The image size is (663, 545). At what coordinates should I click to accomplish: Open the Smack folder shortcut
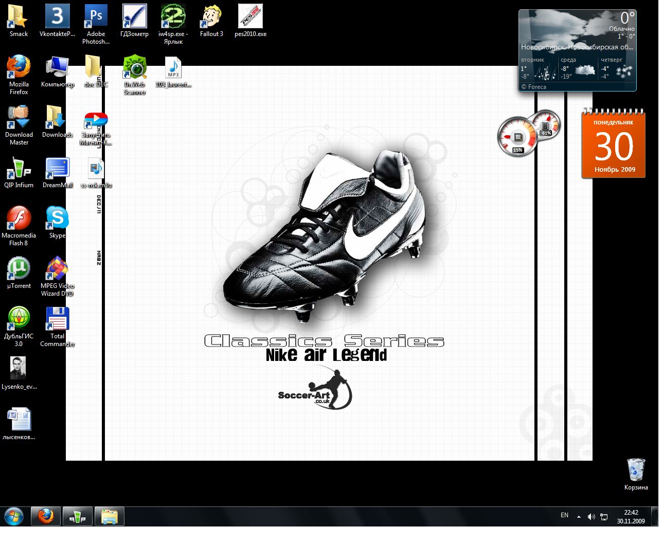(x=19, y=21)
